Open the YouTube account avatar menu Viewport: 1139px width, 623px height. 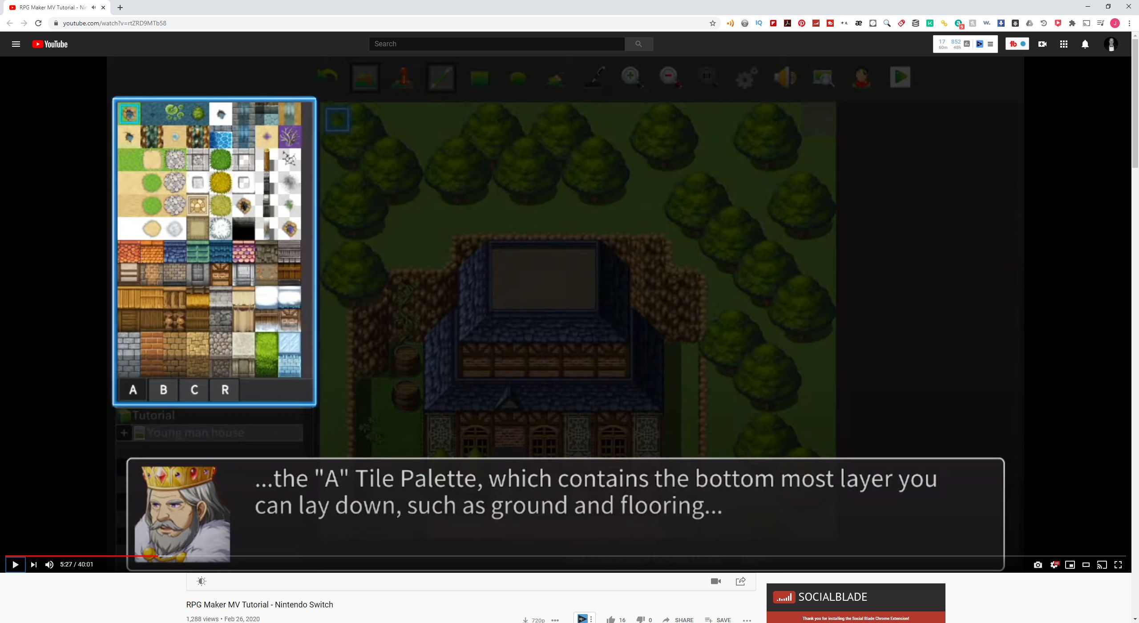pos(1111,44)
